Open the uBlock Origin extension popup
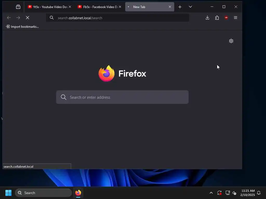The image size is (266, 199). tap(226, 18)
